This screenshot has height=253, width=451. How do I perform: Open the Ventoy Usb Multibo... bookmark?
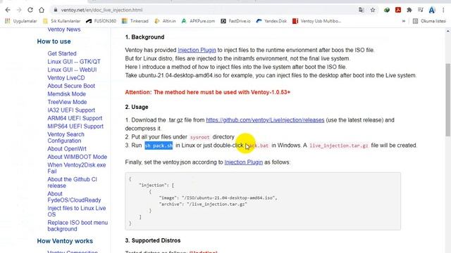tap(316, 21)
